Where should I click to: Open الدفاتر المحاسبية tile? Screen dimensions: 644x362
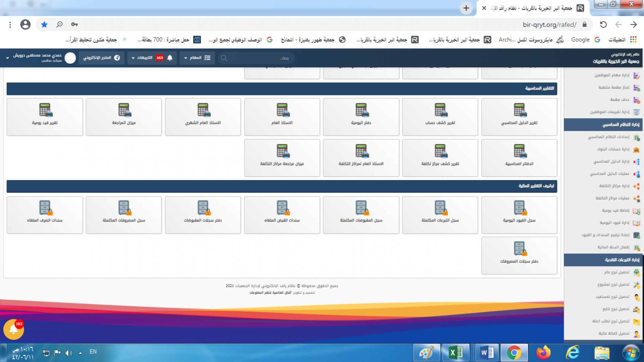pos(519,158)
